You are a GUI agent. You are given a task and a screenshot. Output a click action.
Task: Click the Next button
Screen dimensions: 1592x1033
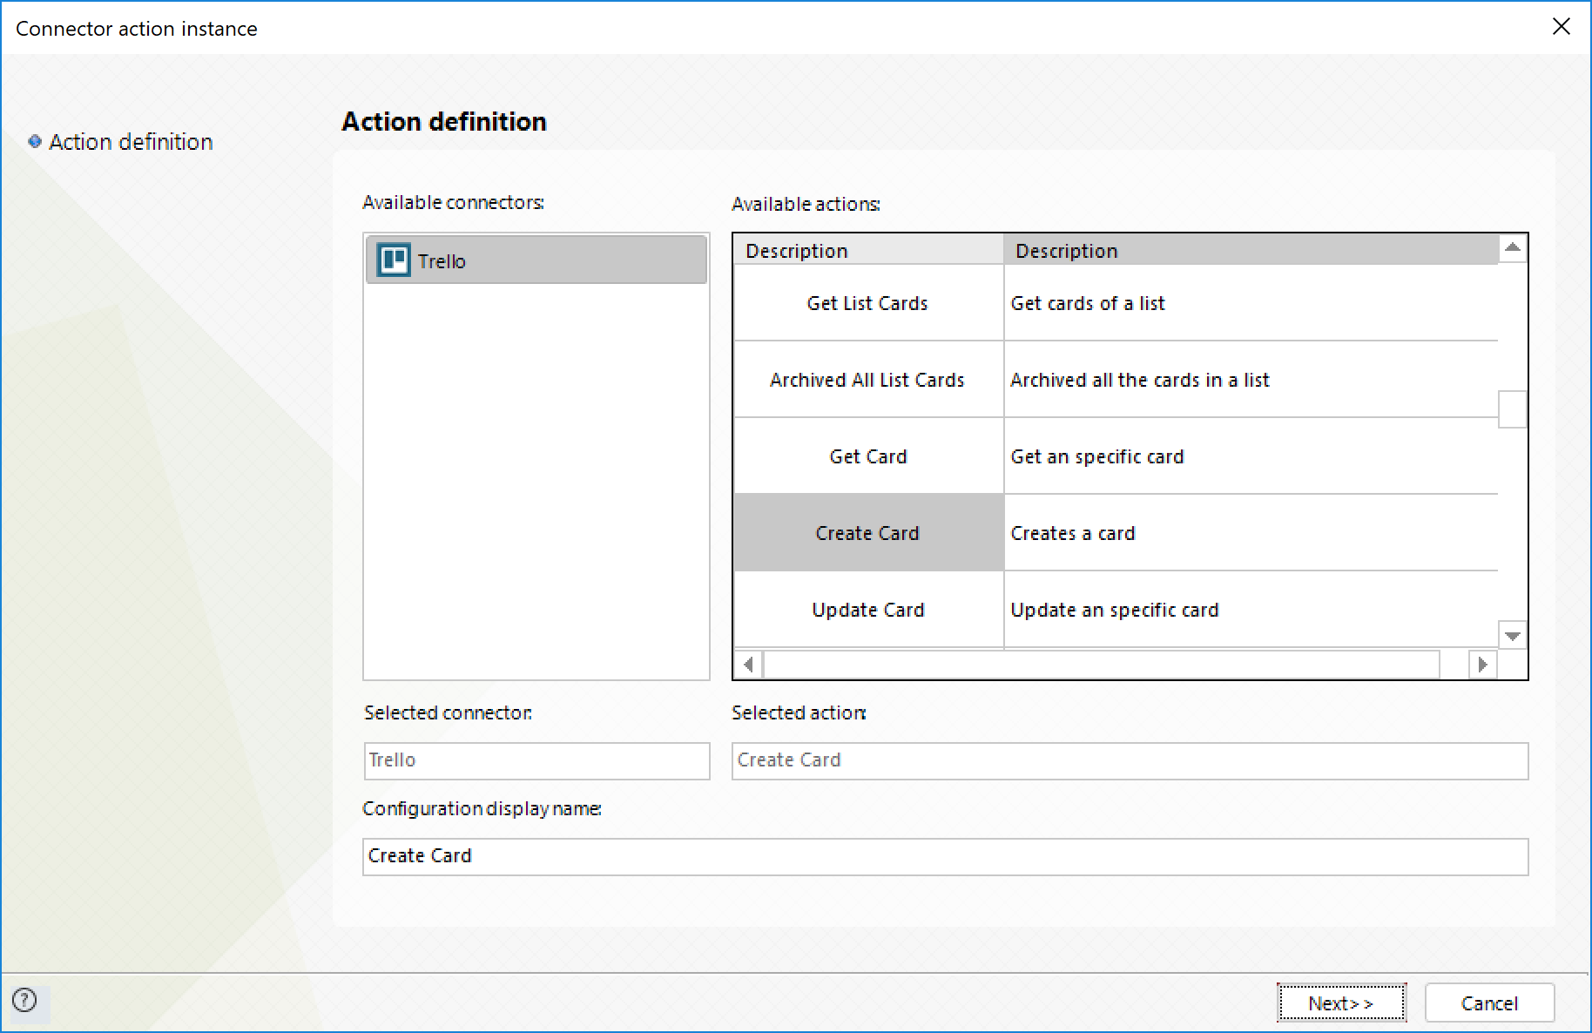[x=1341, y=1003]
